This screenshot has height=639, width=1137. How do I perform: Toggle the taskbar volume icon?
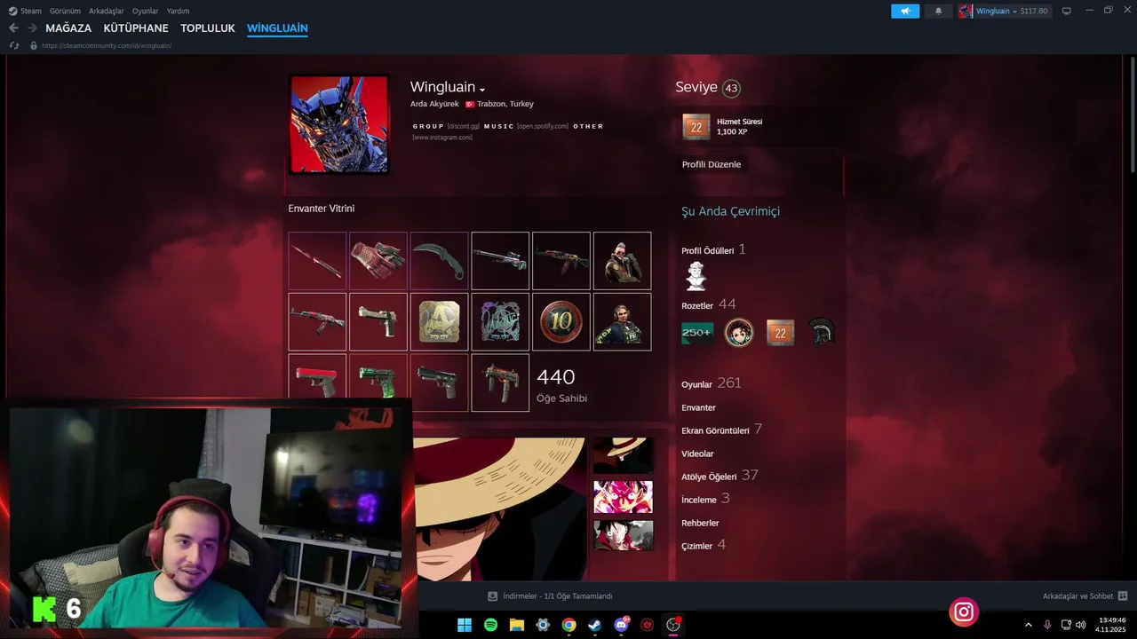(x=1081, y=625)
